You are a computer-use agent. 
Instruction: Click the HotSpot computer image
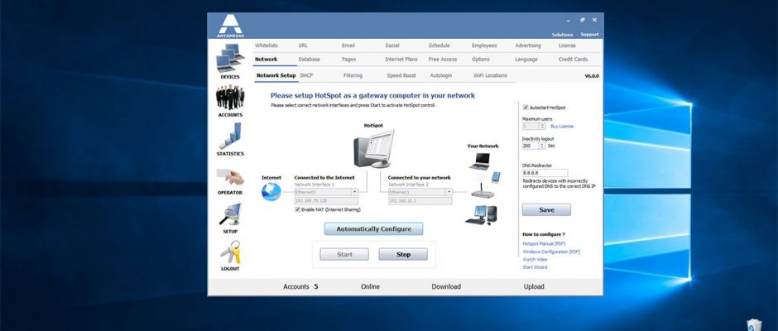click(x=373, y=148)
